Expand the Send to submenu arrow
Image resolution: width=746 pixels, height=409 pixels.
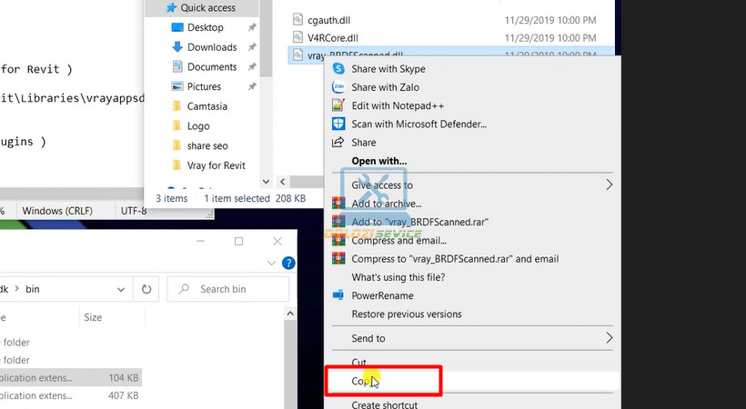pyautogui.click(x=609, y=338)
